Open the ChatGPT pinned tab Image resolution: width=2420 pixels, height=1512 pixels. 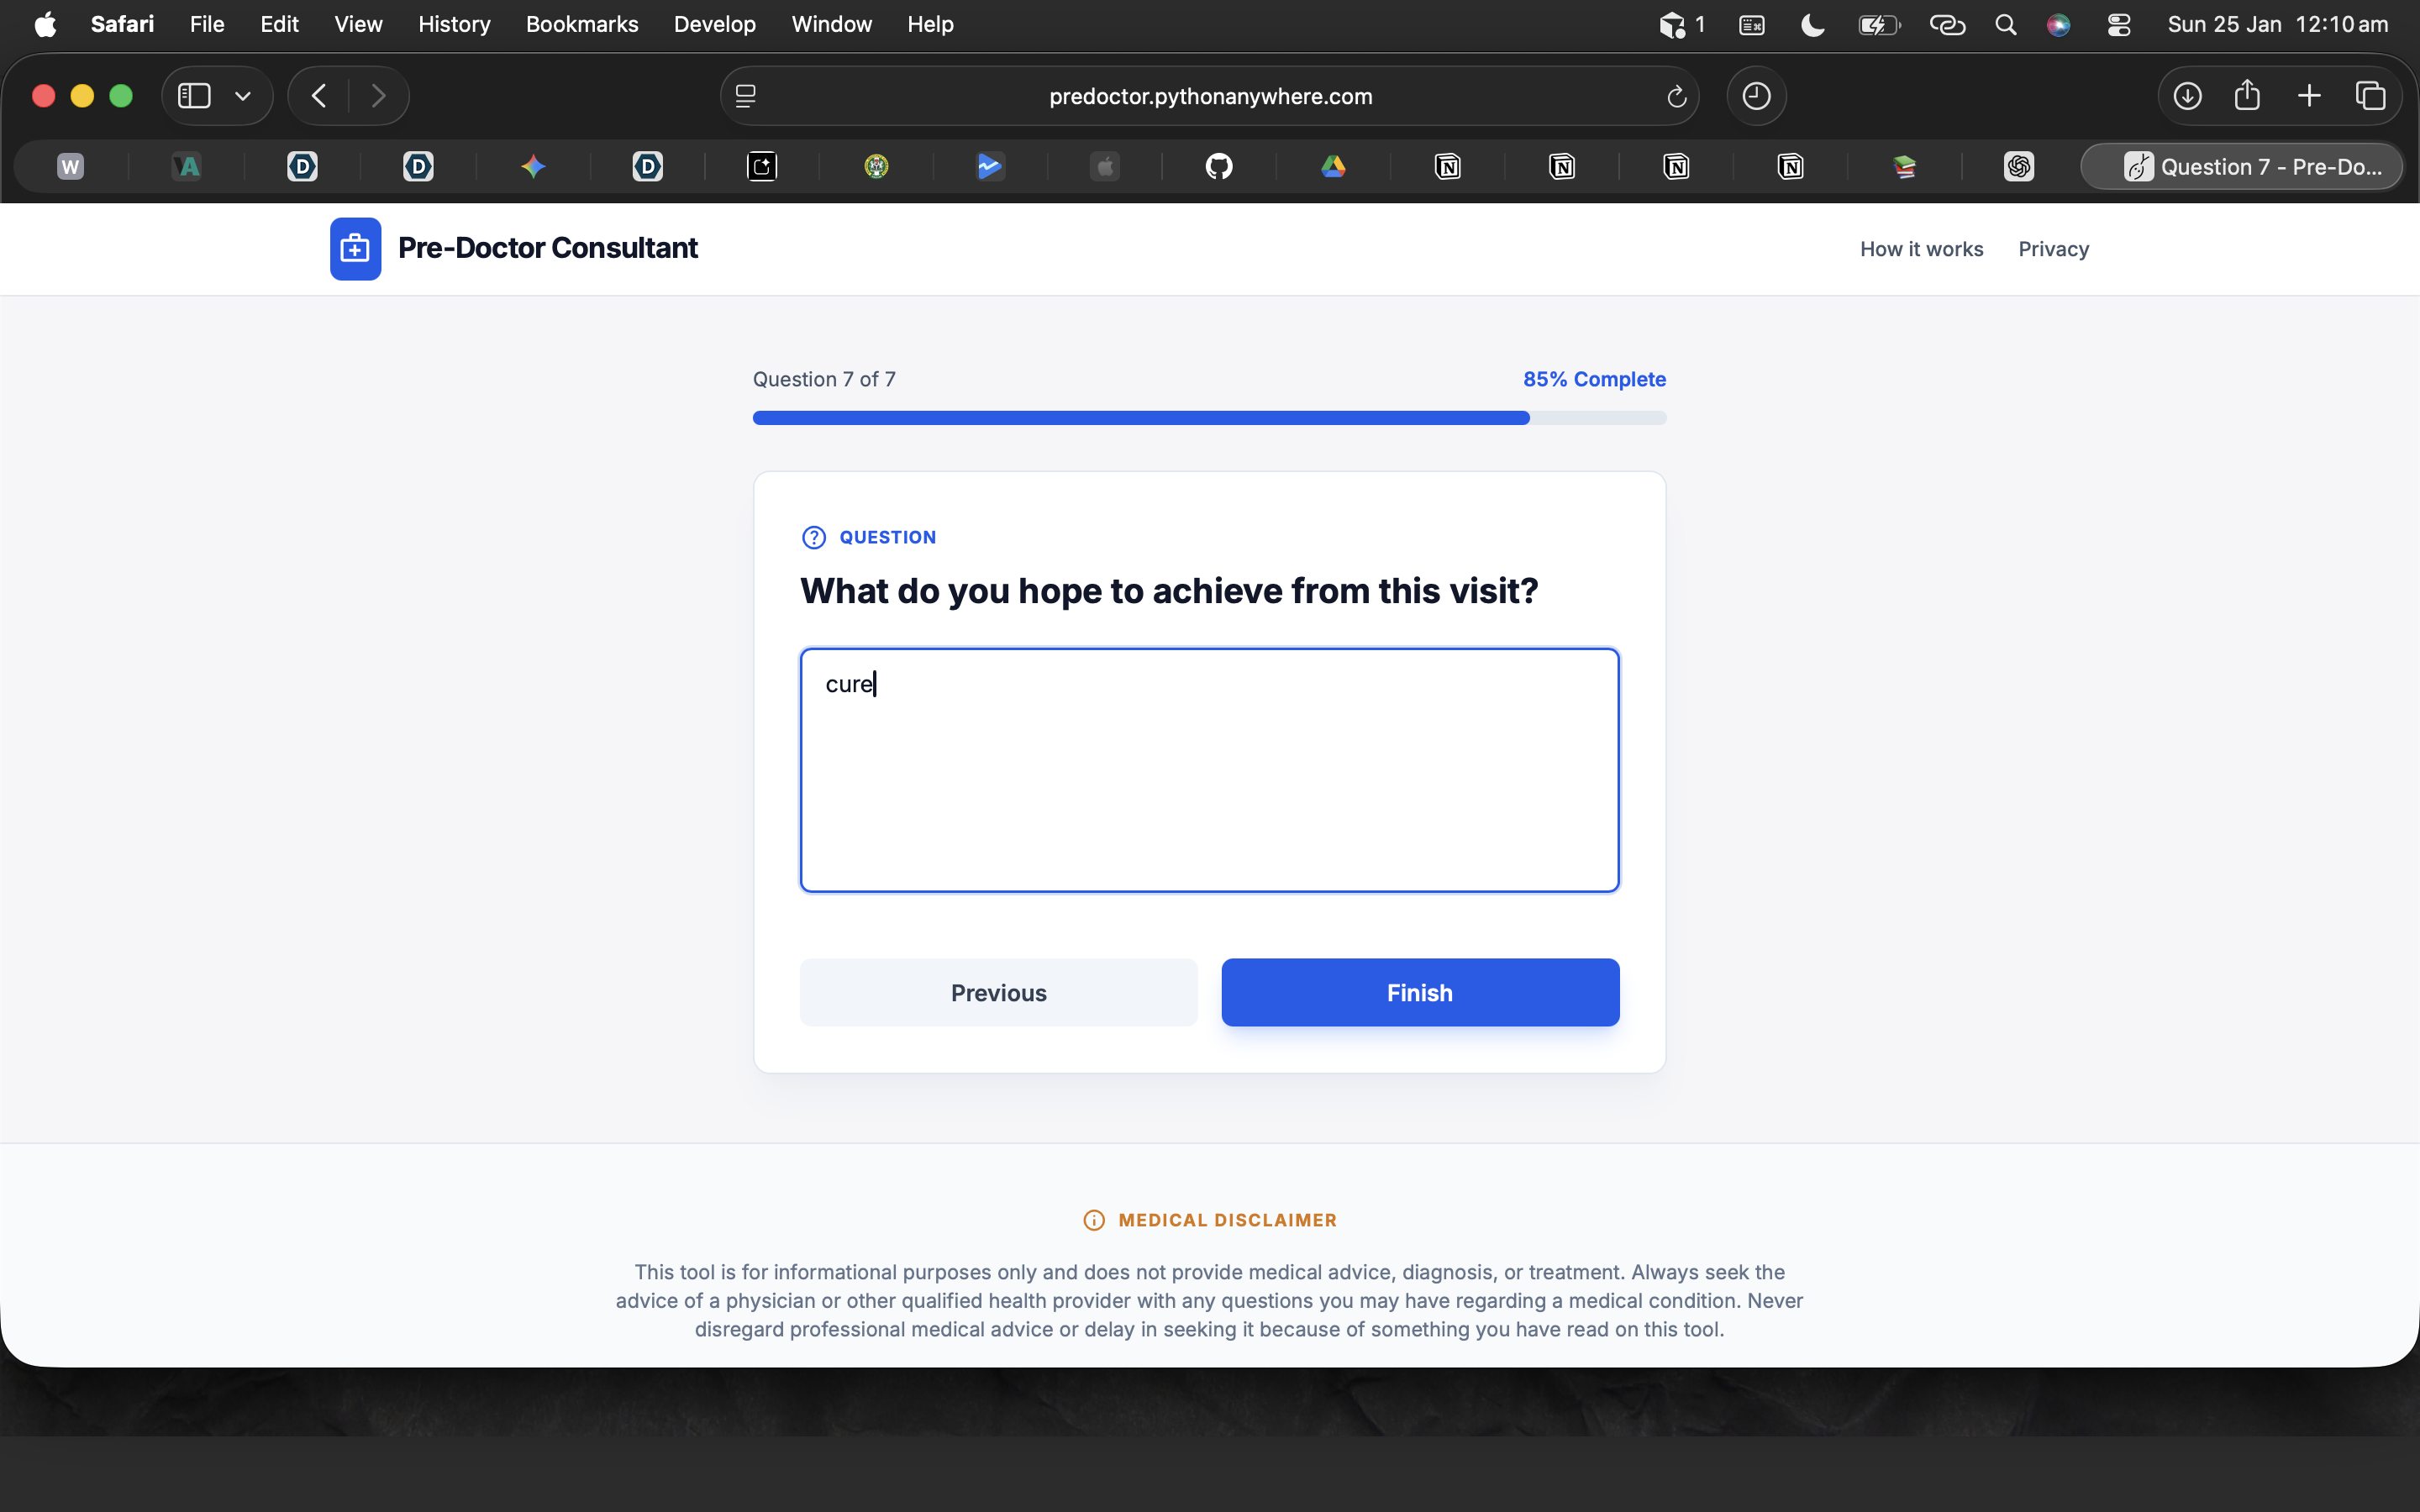click(2018, 166)
